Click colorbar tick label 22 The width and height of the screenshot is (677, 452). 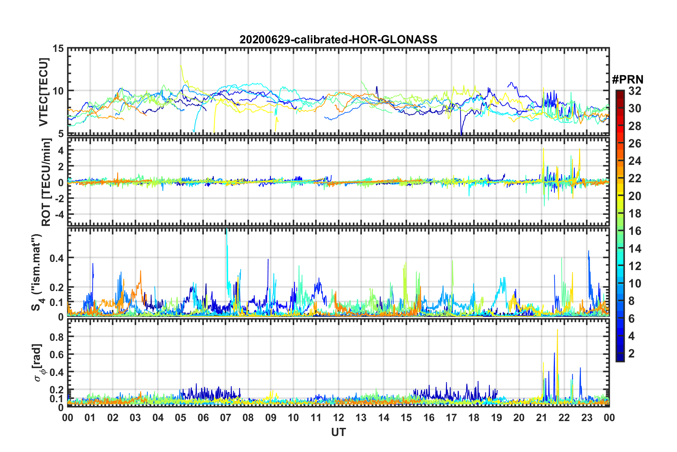(635, 178)
